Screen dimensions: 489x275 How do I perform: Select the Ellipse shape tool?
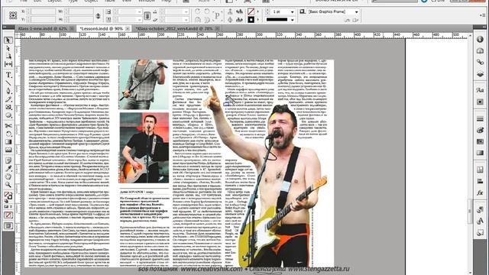pos(8,115)
